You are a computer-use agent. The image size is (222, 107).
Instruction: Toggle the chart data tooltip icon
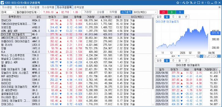coord(201,56)
